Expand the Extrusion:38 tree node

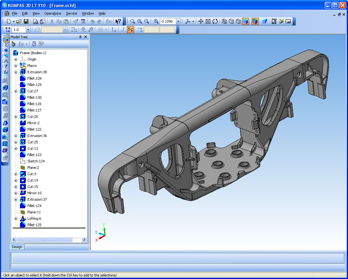point(16,72)
